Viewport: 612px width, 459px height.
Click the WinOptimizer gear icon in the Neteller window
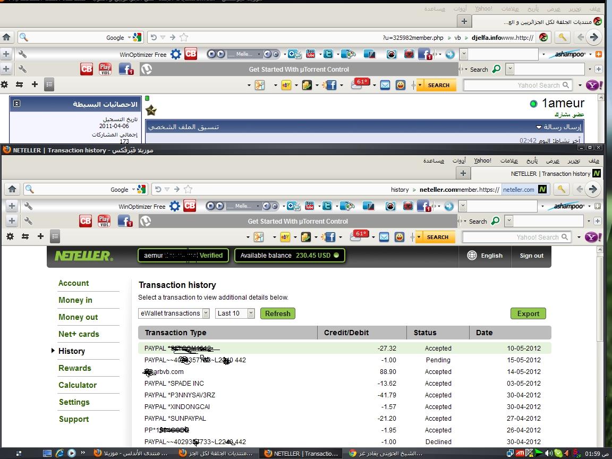click(x=174, y=206)
